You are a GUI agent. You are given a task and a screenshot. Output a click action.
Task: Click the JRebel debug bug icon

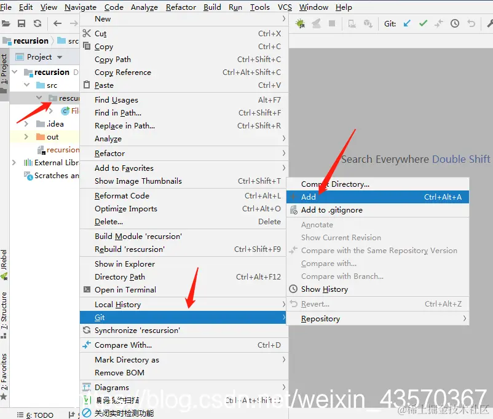pyautogui.click(x=300, y=23)
